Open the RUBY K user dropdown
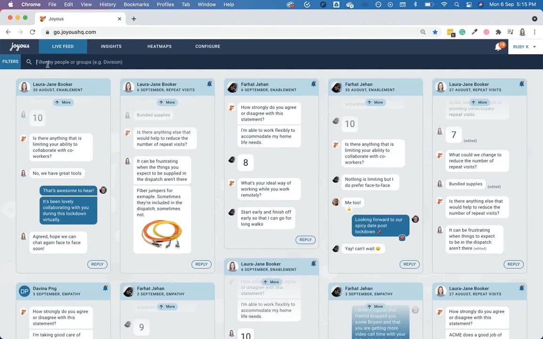This screenshot has width=543, height=339. [x=525, y=47]
